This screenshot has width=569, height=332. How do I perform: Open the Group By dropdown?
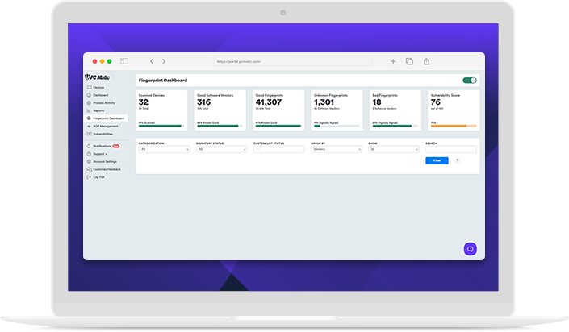336,149
